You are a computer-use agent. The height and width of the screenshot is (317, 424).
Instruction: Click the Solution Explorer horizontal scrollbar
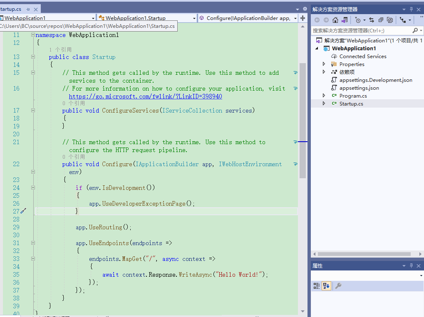click(364, 254)
